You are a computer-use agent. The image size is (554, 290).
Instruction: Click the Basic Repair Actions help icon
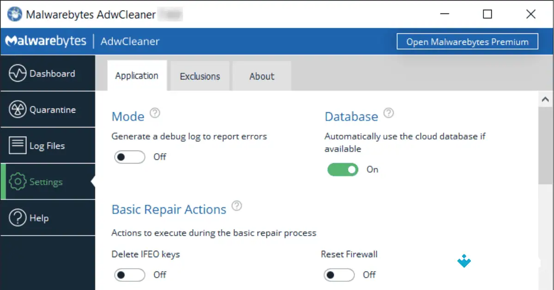coord(237,205)
